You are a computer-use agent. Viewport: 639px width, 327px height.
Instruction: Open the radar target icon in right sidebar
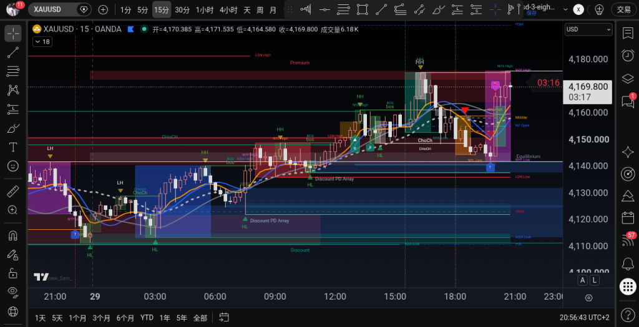pyautogui.click(x=628, y=174)
